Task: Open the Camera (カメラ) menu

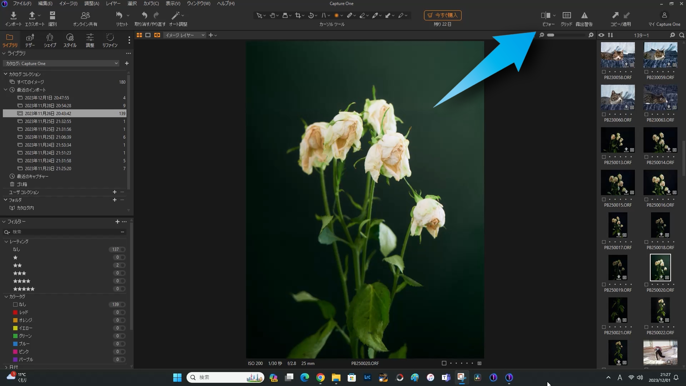Action: pyautogui.click(x=151, y=4)
